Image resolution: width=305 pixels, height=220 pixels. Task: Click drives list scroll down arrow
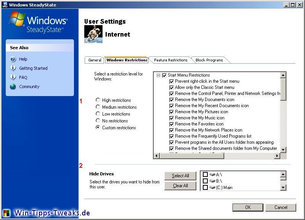pyautogui.click(x=283, y=188)
